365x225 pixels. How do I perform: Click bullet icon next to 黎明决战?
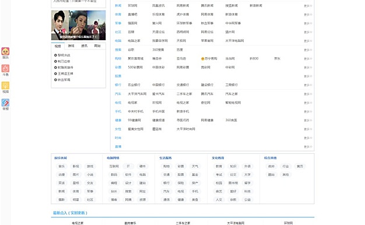pyautogui.click(x=55, y=55)
